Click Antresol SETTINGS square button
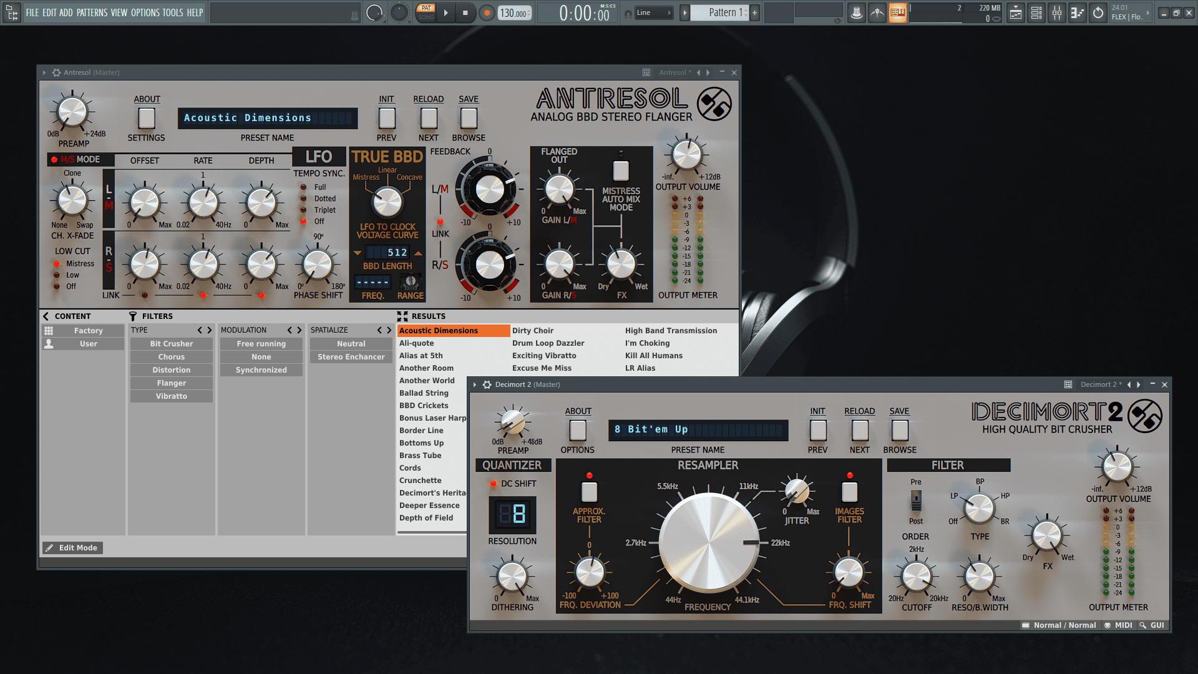 click(x=147, y=118)
